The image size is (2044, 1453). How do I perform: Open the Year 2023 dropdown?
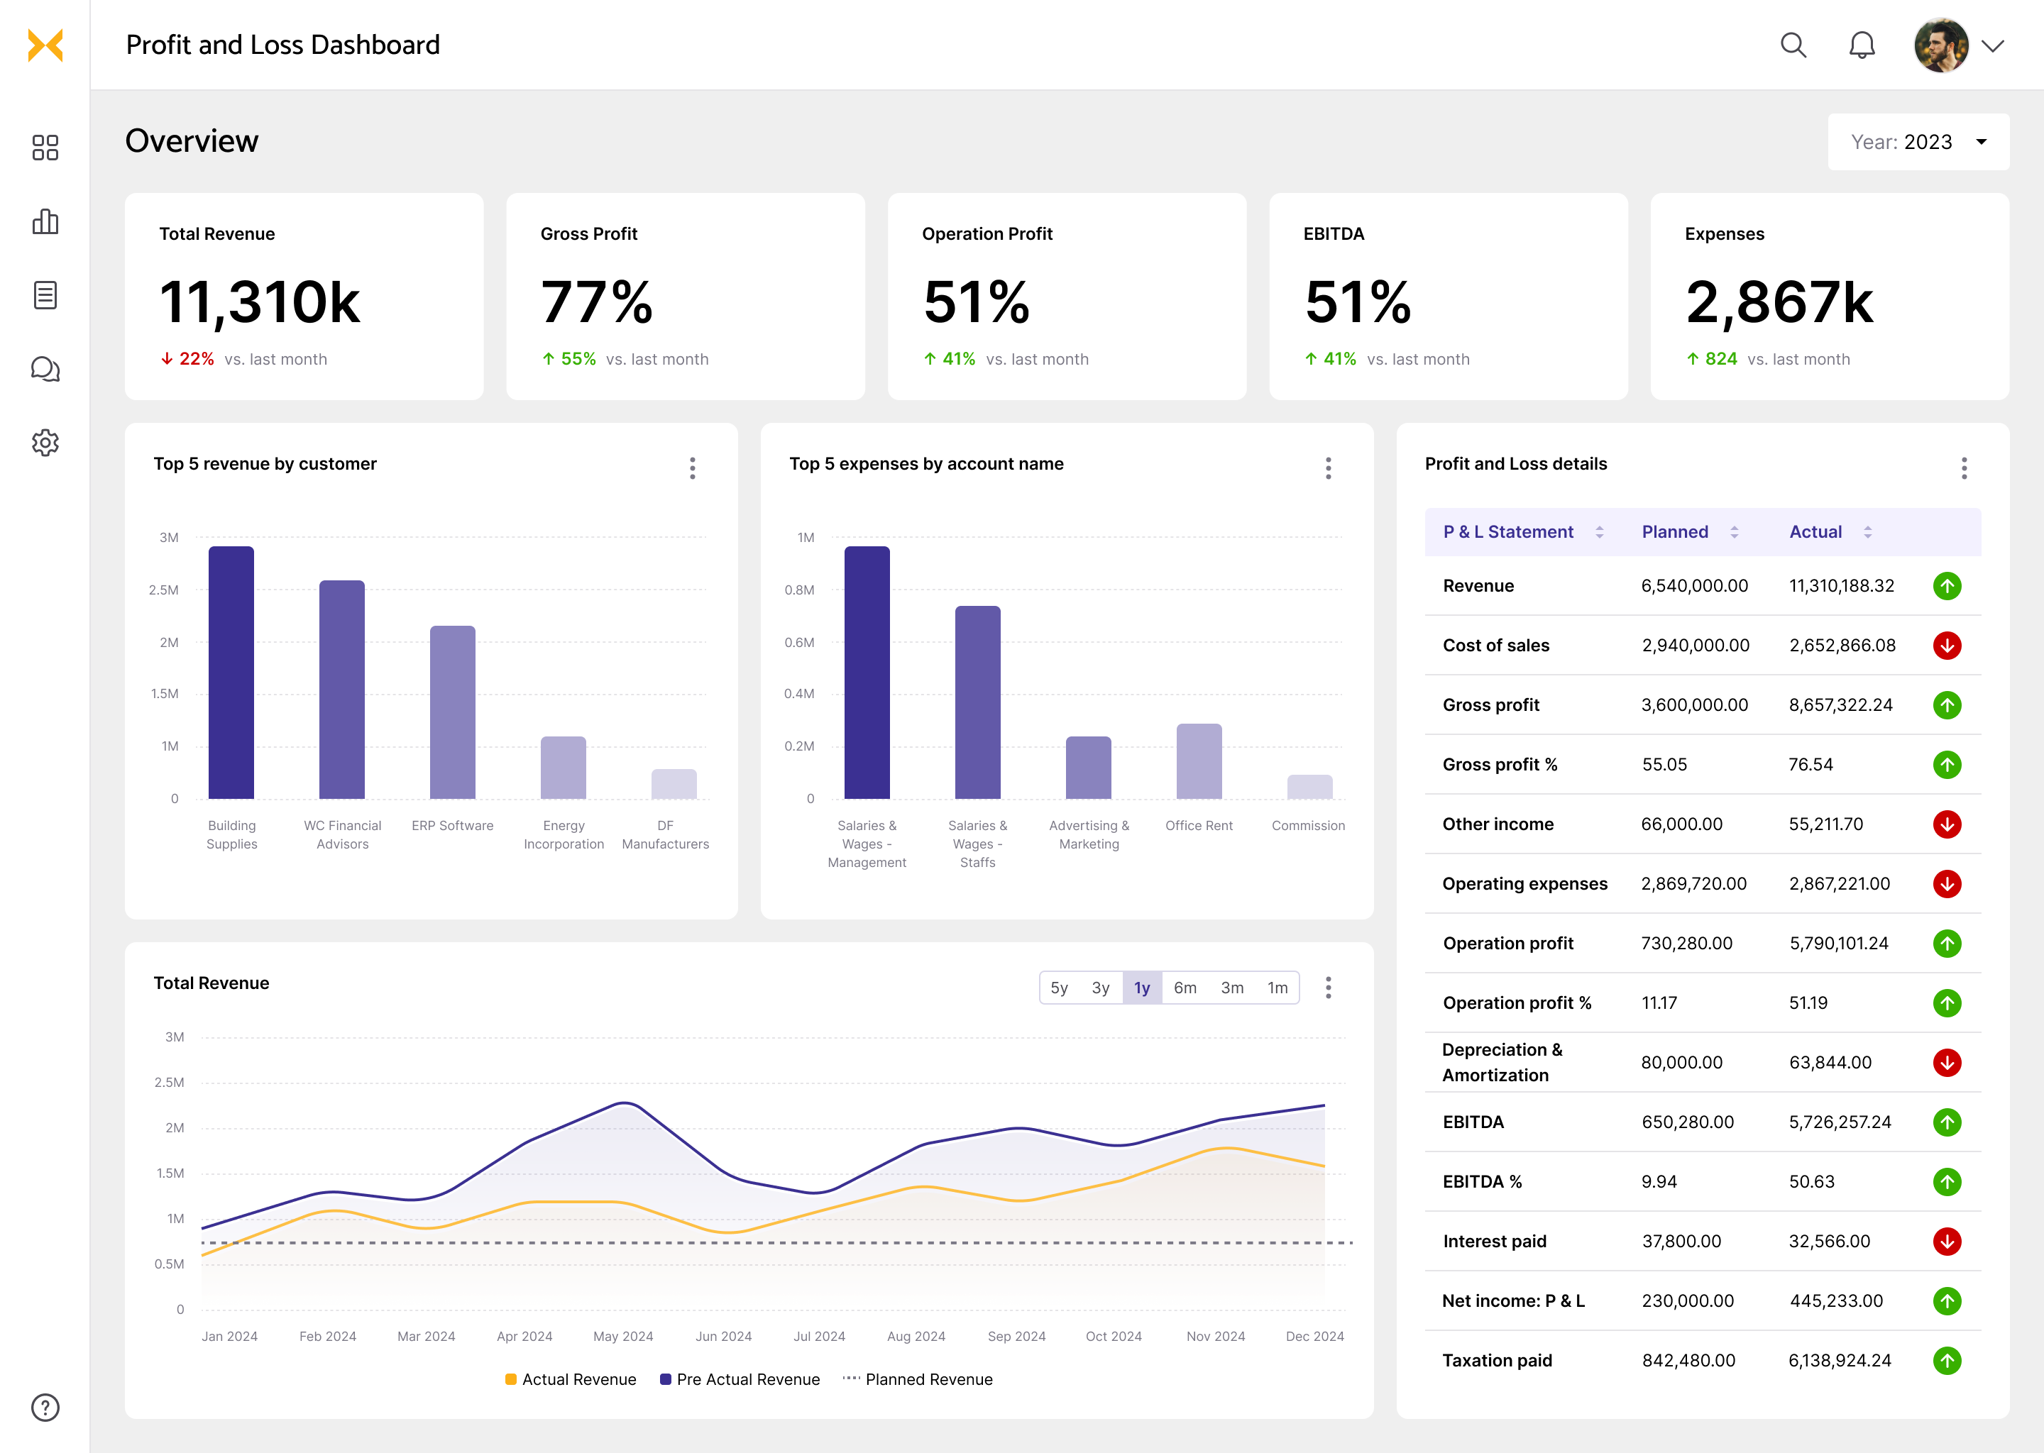pos(1918,141)
